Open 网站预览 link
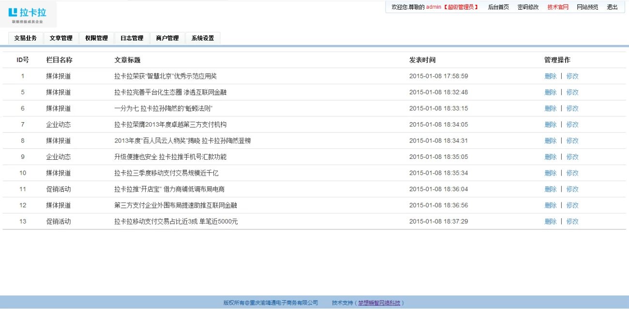The height and width of the screenshot is (309, 629). [587, 7]
